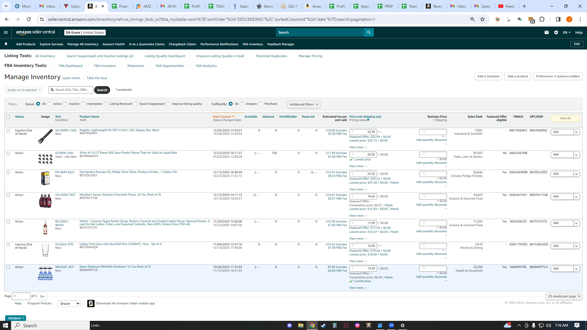Expand reserved quantity 18 for Del Destino
Screen dimensions: 587x330
tap(314, 173)
